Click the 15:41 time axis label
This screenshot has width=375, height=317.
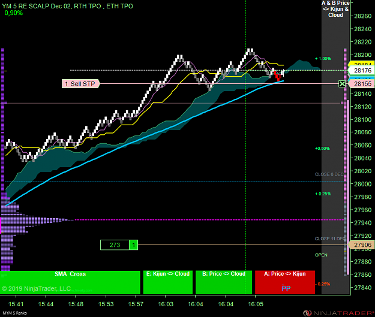16,304
